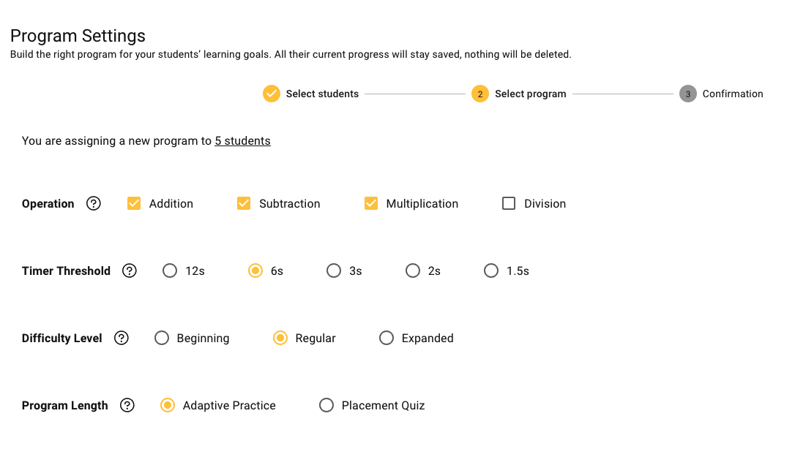Show help for Program Length
Image resolution: width=795 pixels, height=465 pixels.
click(x=127, y=406)
